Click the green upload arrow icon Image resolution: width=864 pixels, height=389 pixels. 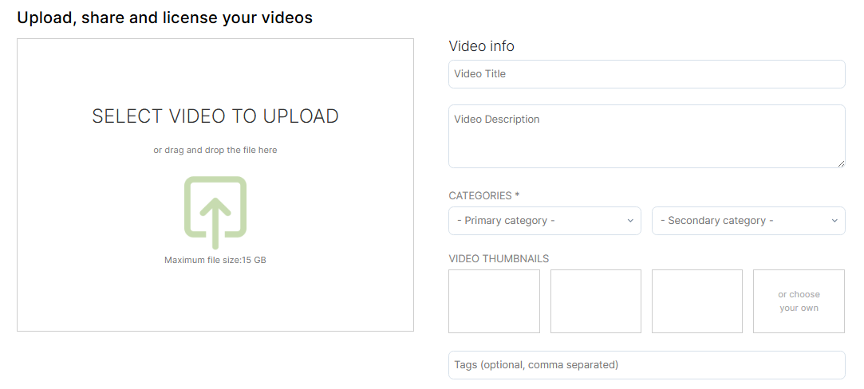pyautogui.click(x=215, y=212)
